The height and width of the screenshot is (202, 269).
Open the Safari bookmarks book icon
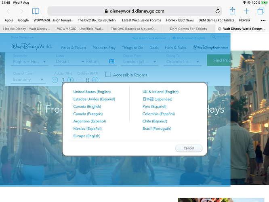click(36, 11)
